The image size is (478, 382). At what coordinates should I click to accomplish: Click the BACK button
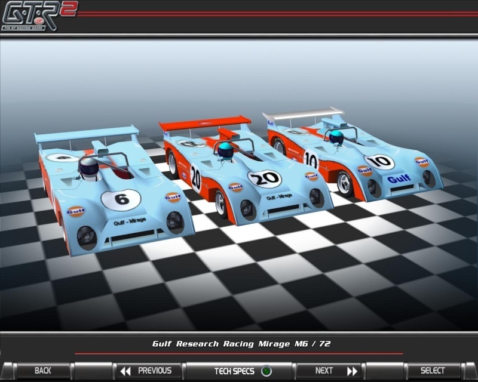(x=42, y=371)
